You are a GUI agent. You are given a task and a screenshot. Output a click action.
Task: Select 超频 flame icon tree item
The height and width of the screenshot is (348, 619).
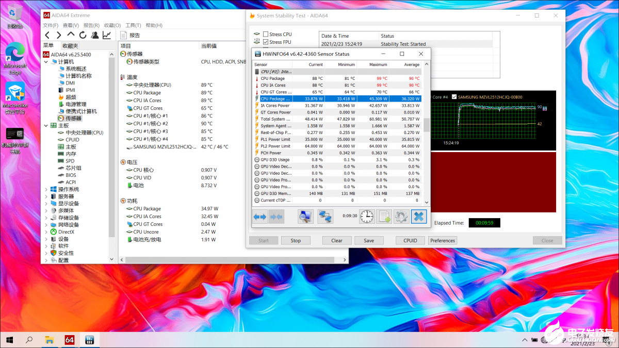(x=67, y=97)
